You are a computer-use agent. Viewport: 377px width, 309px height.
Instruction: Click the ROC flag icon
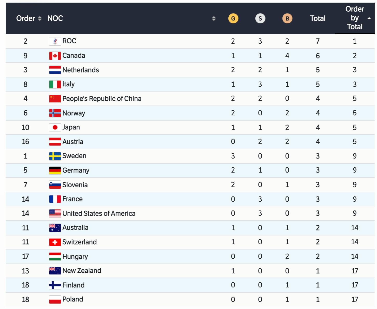pyautogui.click(x=55, y=41)
